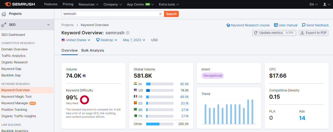Click the Spain flag in Global Volume

[x=135, y=103]
